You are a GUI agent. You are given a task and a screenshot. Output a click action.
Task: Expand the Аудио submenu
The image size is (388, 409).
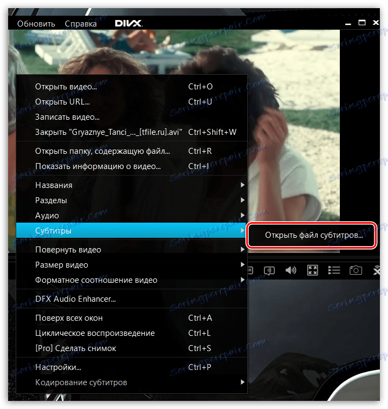[x=131, y=215]
